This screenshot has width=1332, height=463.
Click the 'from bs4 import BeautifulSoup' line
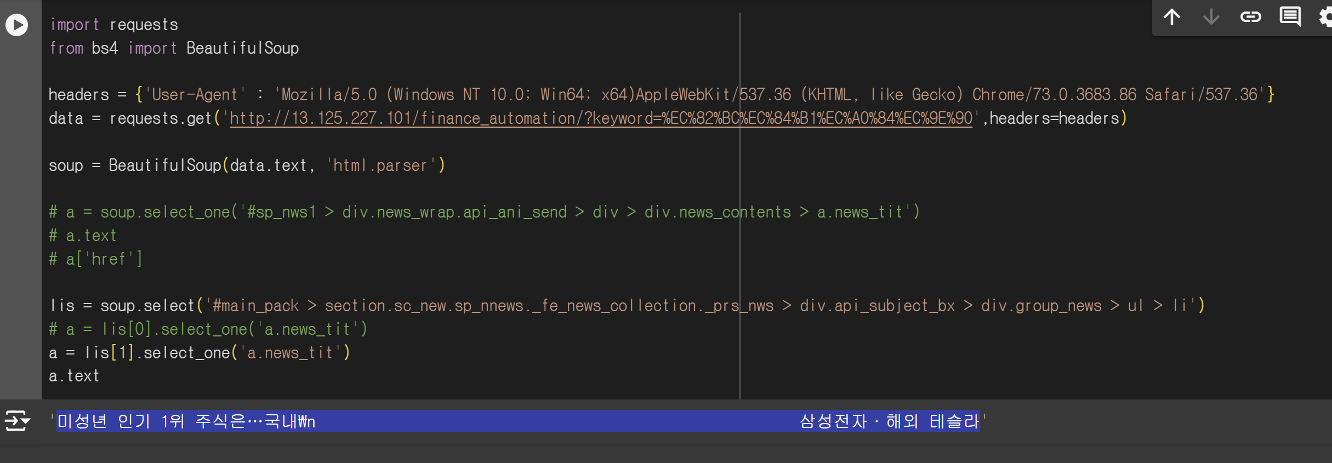point(174,48)
